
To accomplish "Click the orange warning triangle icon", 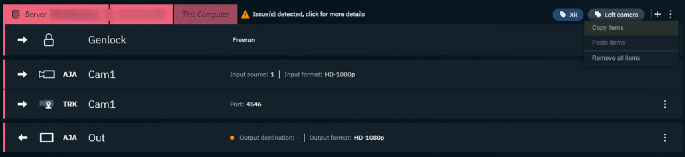I will click(x=245, y=14).
